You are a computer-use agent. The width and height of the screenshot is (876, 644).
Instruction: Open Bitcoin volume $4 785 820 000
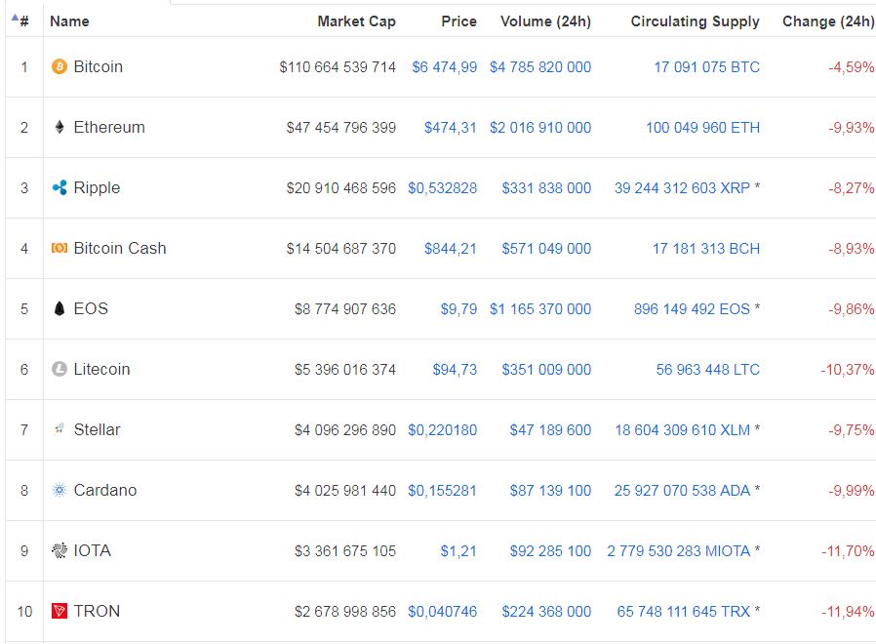(540, 67)
